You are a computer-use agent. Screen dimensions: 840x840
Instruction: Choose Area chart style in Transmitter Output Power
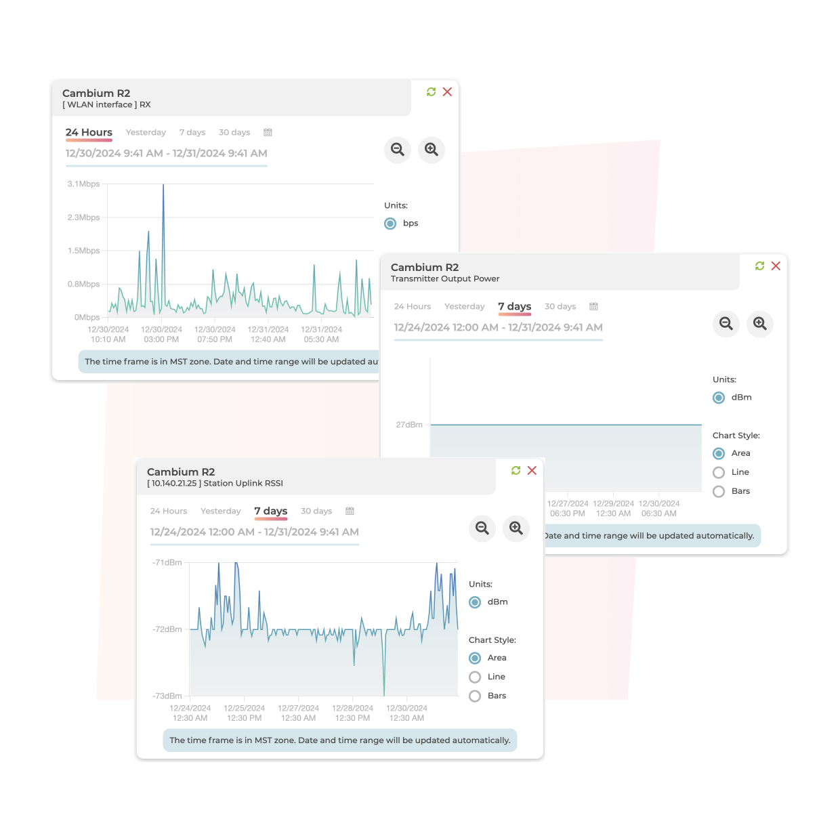(x=719, y=453)
